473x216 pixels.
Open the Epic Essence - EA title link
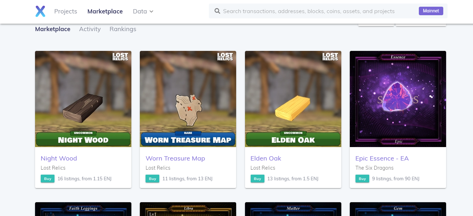pos(382,158)
